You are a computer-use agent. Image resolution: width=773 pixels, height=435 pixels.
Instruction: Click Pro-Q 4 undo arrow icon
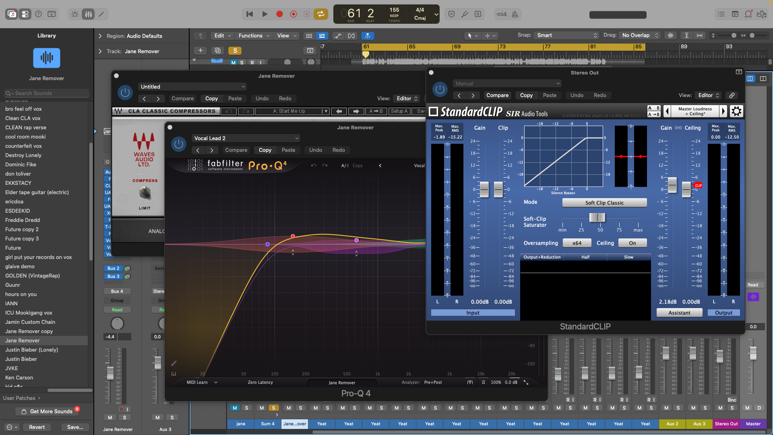pyautogui.click(x=314, y=166)
